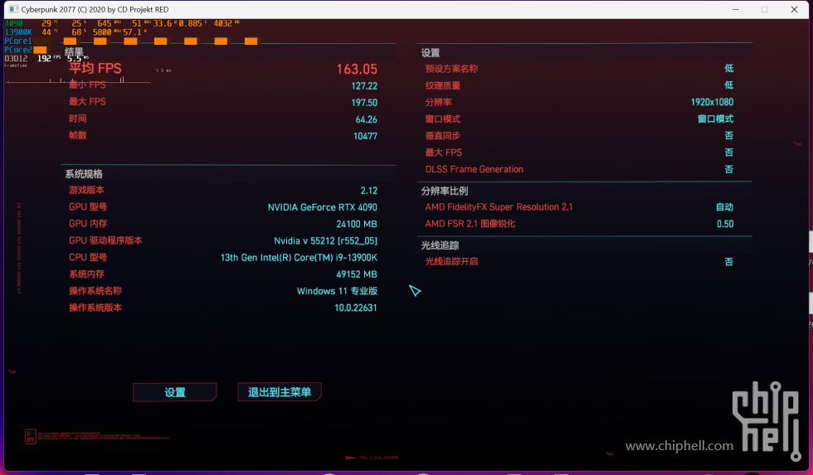Click the 预设方案名称 row value 低

728,68
